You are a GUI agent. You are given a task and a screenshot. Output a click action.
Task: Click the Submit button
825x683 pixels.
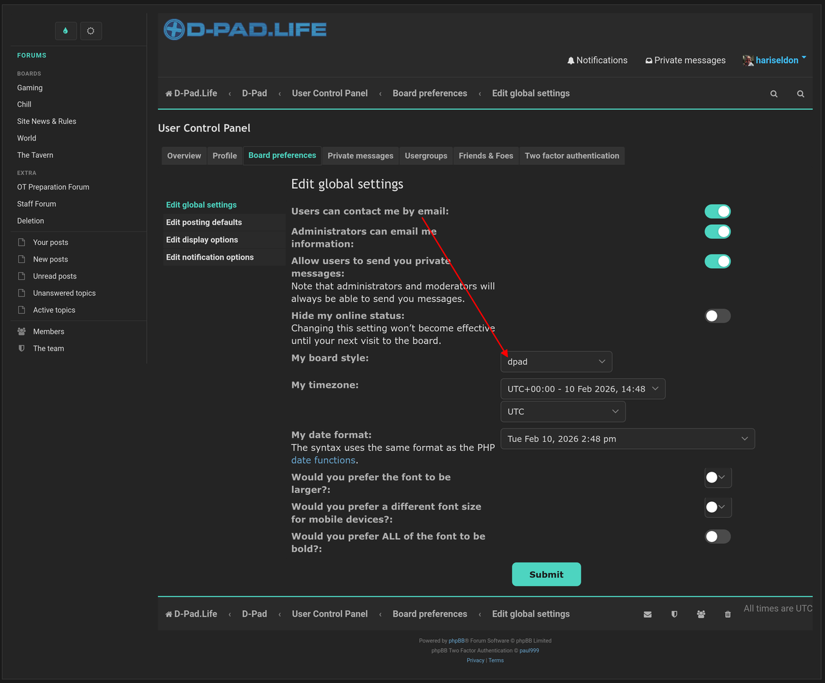point(547,574)
